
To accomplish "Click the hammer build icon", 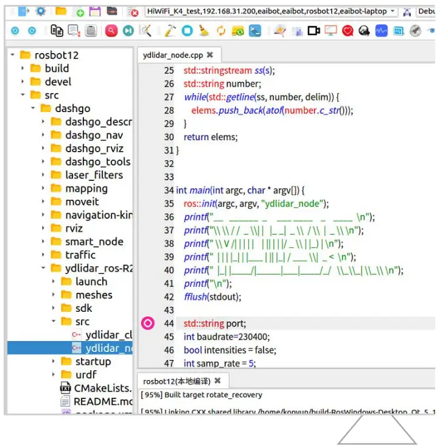I will [x=170, y=30].
